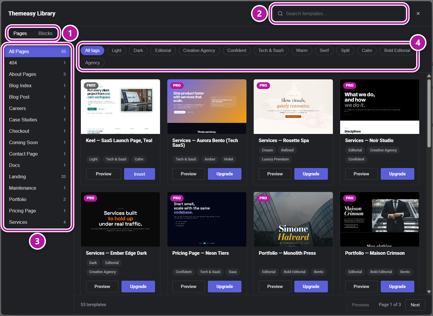Click the Violet tag on Aurora Bento card

(x=228, y=159)
